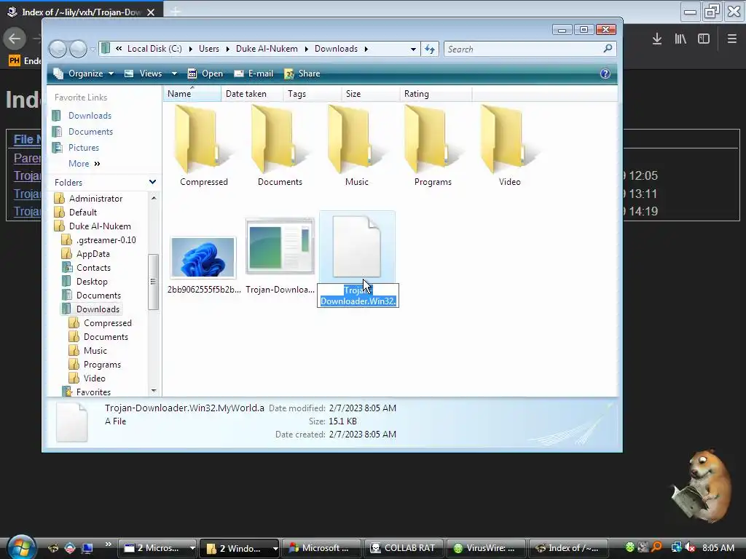
Task: Expand the arrow after Downloads breadcrumb
Action: (x=366, y=49)
